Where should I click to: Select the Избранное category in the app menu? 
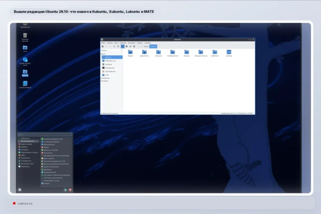[x=29, y=139]
